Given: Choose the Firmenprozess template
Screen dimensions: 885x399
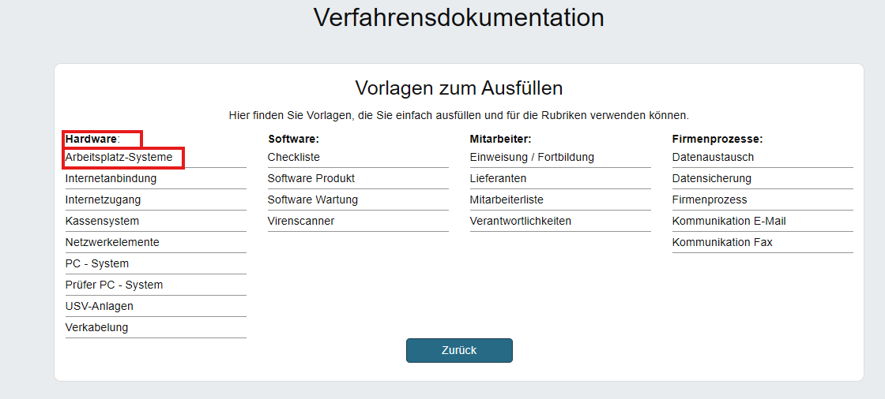Looking at the screenshot, I should point(710,200).
